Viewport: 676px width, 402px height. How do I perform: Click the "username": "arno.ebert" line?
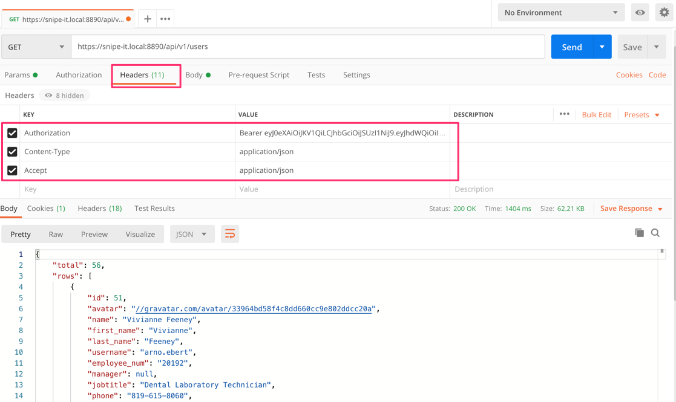[142, 352]
